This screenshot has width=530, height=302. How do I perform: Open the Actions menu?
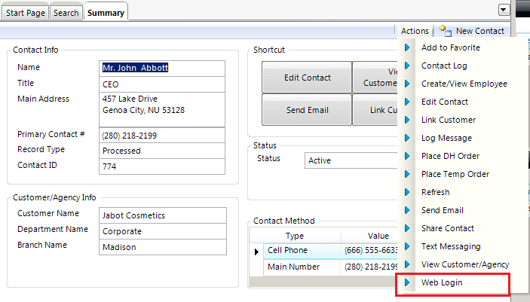(415, 31)
